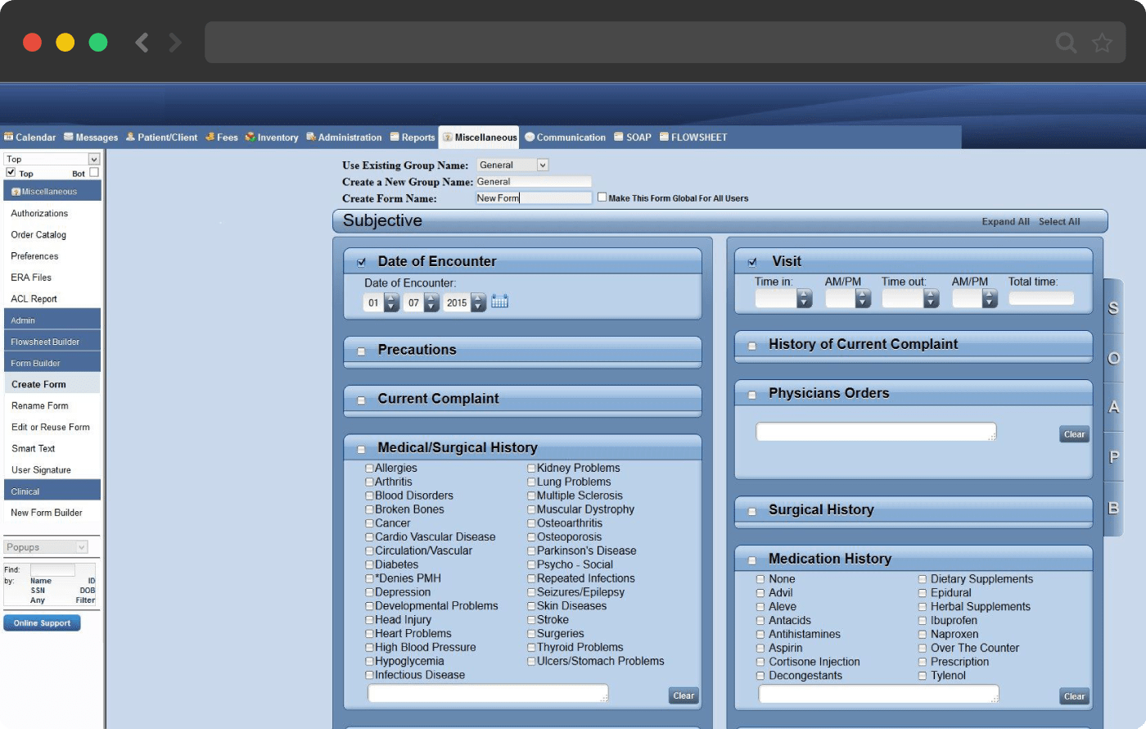Jump to A section side tab
Screen dimensions: 1146x729
(x=1113, y=407)
